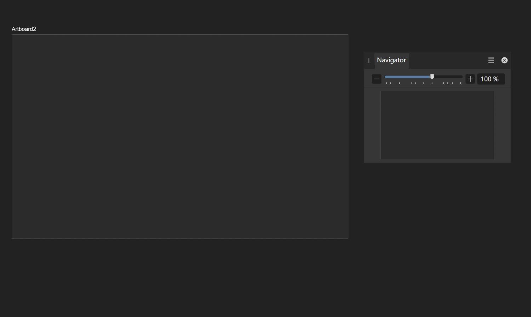The height and width of the screenshot is (317, 531).
Task: Set zoom level using the Navigator slider
Action: pyautogui.click(x=423, y=77)
